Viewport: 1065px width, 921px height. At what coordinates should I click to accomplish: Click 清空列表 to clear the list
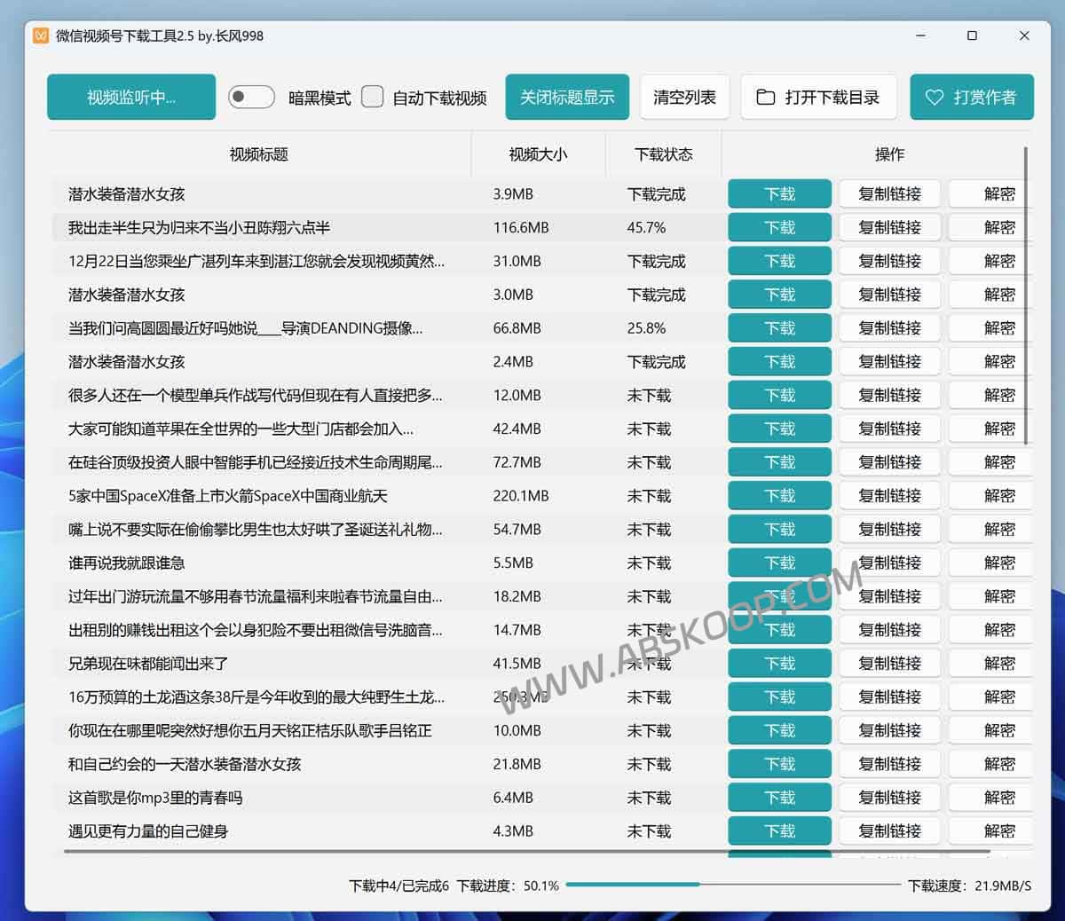pos(684,98)
